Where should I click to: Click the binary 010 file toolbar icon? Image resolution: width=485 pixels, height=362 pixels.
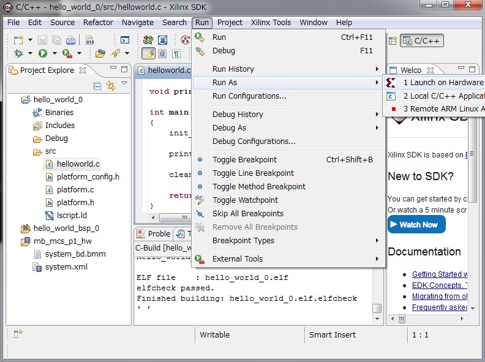coord(89,40)
